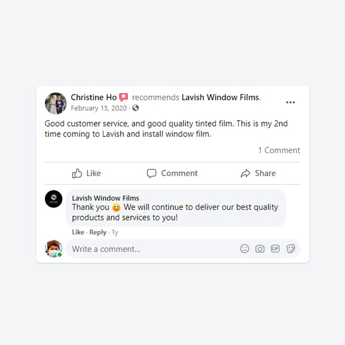Click the red recommendation star badge
Image resolution: width=345 pixels, height=345 pixels.
tap(123, 97)
